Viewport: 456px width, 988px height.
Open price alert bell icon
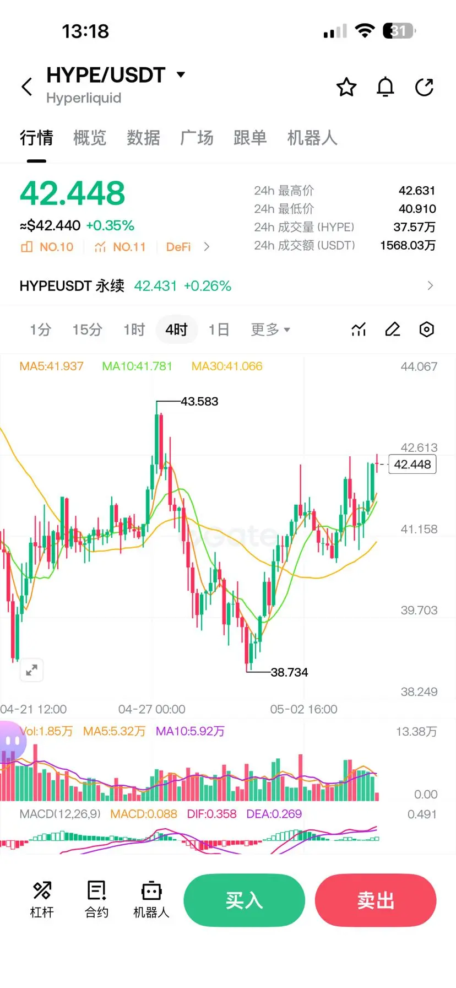click(x=386, y=87)
